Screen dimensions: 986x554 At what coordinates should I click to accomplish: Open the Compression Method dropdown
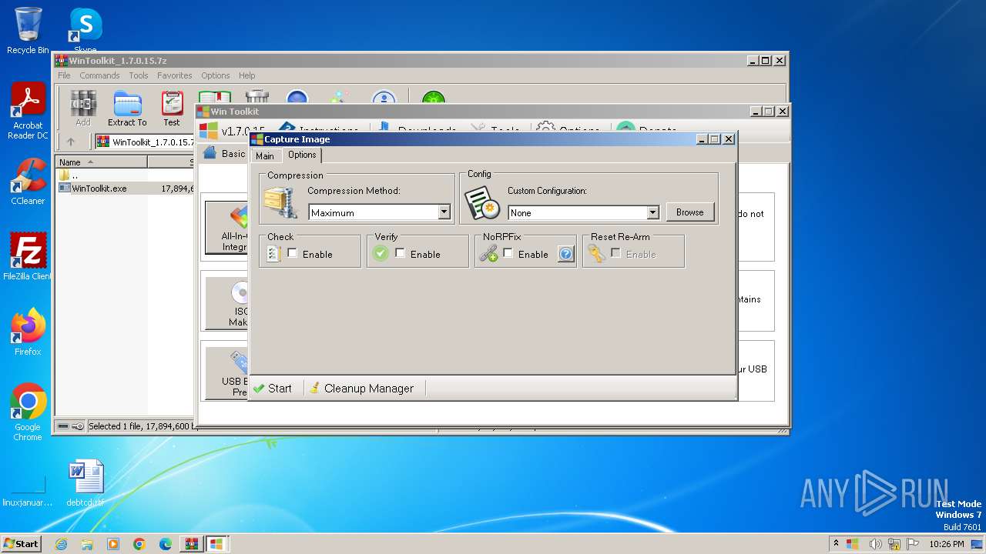[444, 212]
